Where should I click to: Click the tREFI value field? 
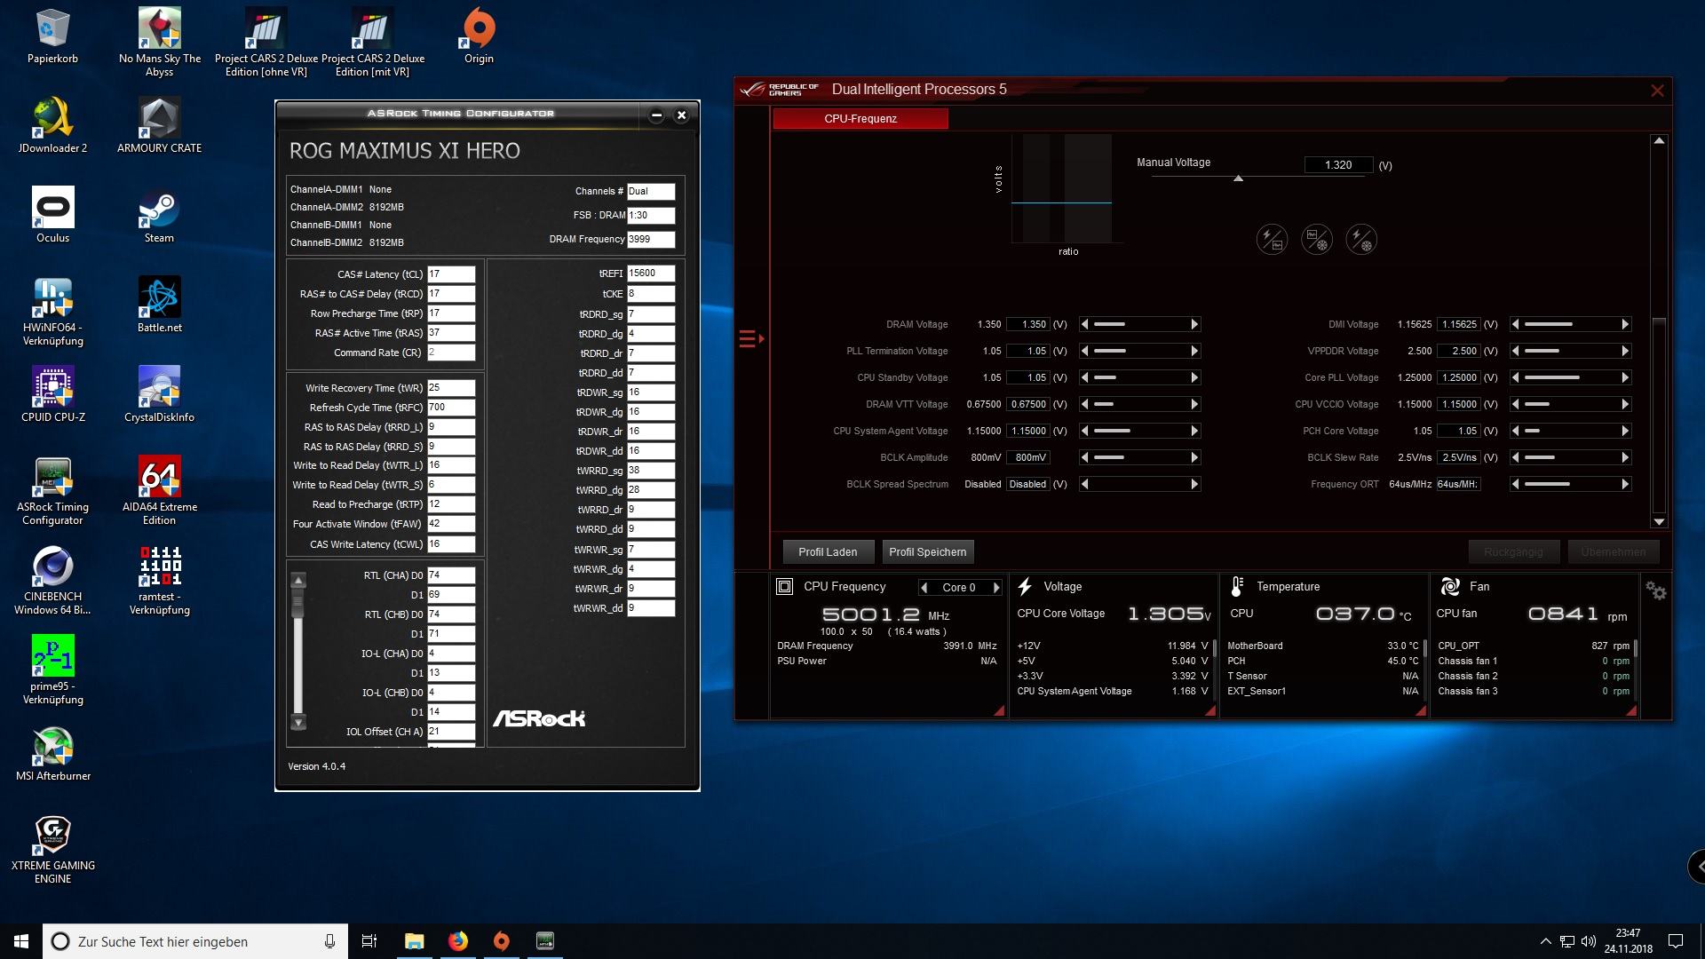pos(651,273)
